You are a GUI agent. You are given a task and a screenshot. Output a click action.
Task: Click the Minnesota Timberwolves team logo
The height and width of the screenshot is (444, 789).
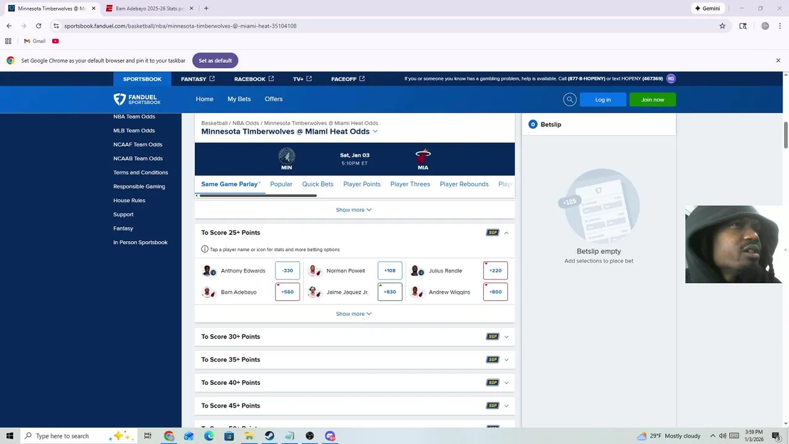tap(287, 155)
